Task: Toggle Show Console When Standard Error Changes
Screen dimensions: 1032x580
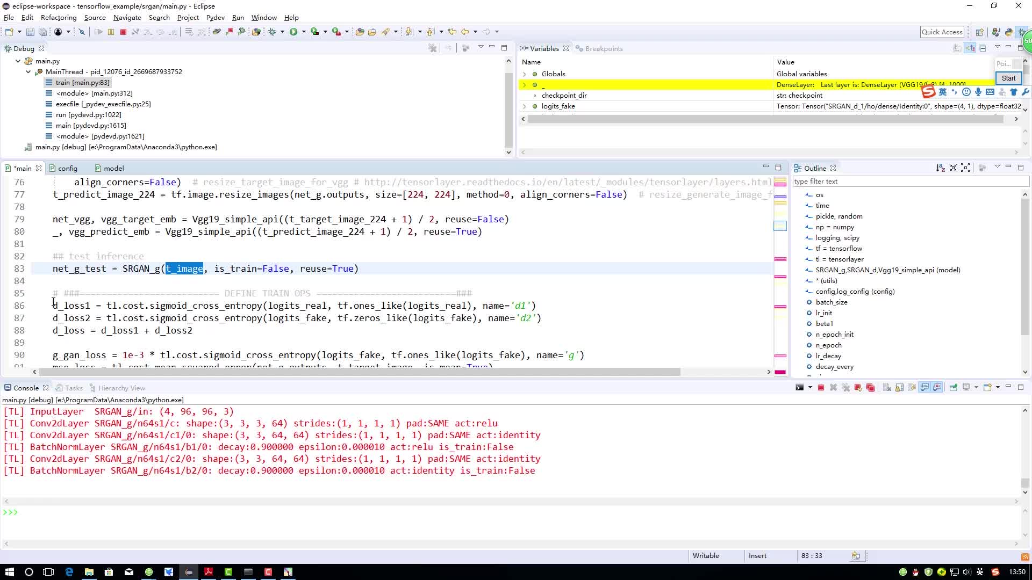Action: click(x=937, y=388)
